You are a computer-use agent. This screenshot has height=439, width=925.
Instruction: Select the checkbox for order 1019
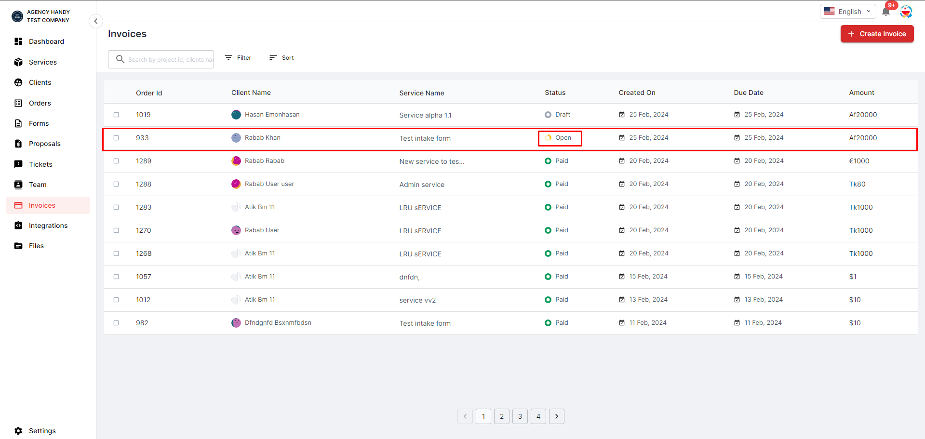[116, 115]
